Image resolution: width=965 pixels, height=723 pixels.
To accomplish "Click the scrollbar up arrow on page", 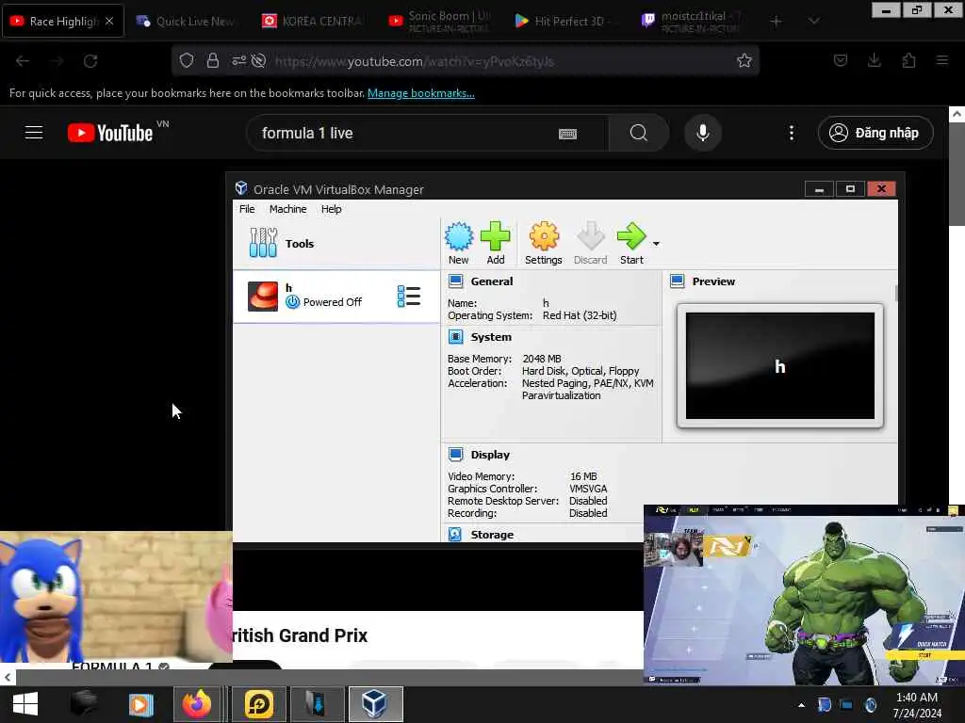I will [x=957, y=114].
